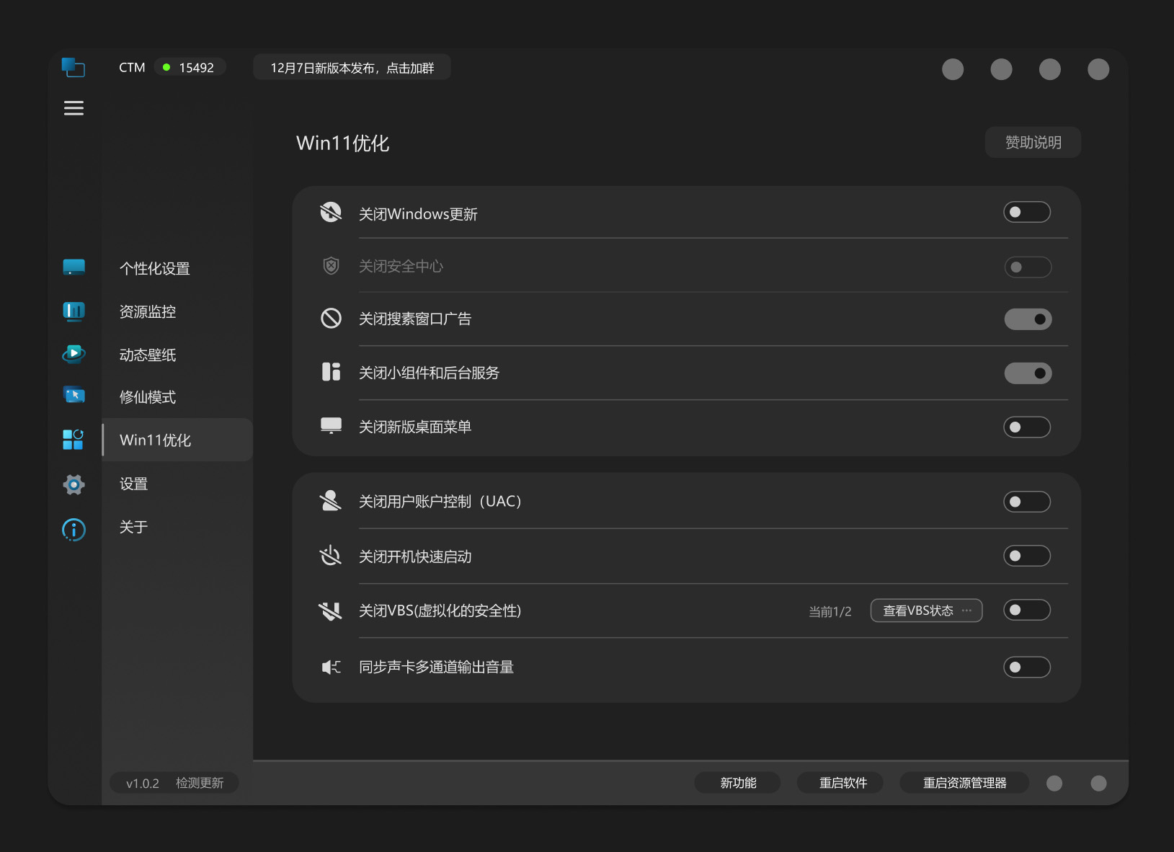
Task: Open the 查看VBS状态 options button
Action: click(x=926, y=611)
